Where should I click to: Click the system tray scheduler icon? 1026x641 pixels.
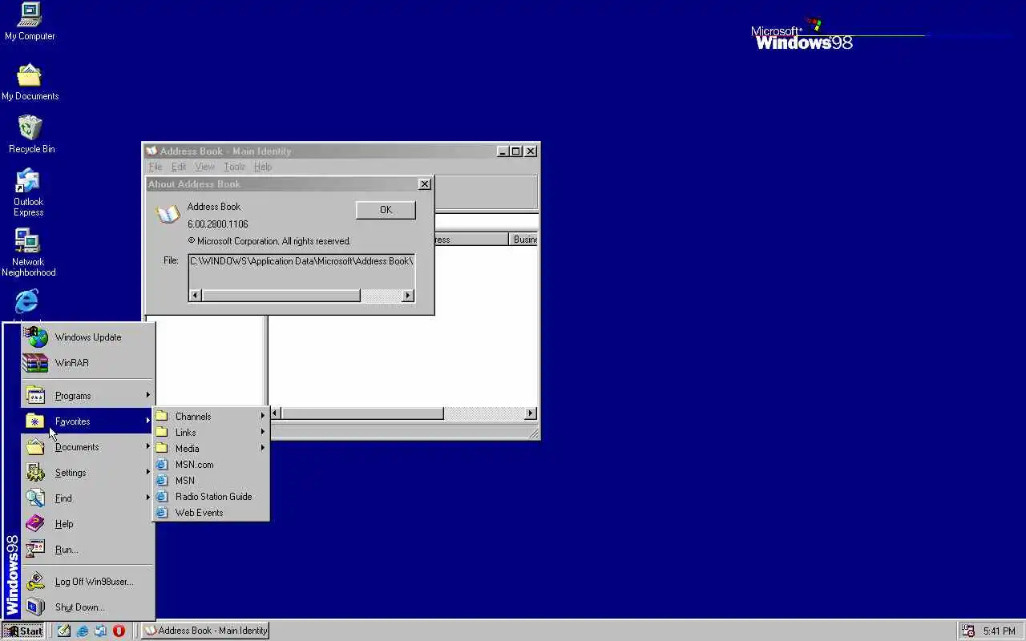point(968,631)
